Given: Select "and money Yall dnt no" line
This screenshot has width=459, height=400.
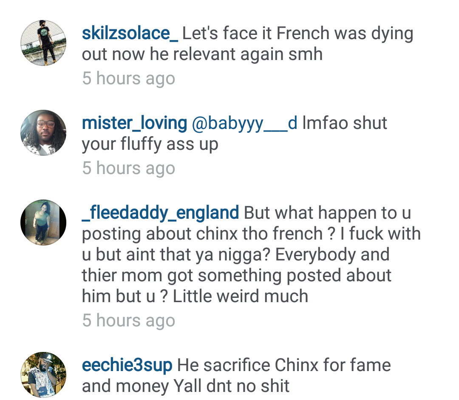Looking at the screenshot, I should (169, 386).
